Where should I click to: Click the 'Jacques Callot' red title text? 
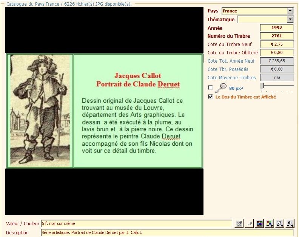point(138,76)
